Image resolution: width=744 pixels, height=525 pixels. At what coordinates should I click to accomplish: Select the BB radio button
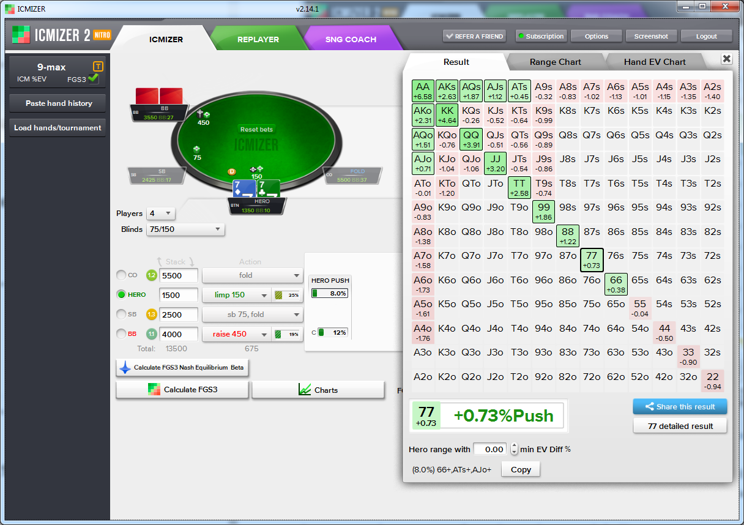click(x=121, y=334)
